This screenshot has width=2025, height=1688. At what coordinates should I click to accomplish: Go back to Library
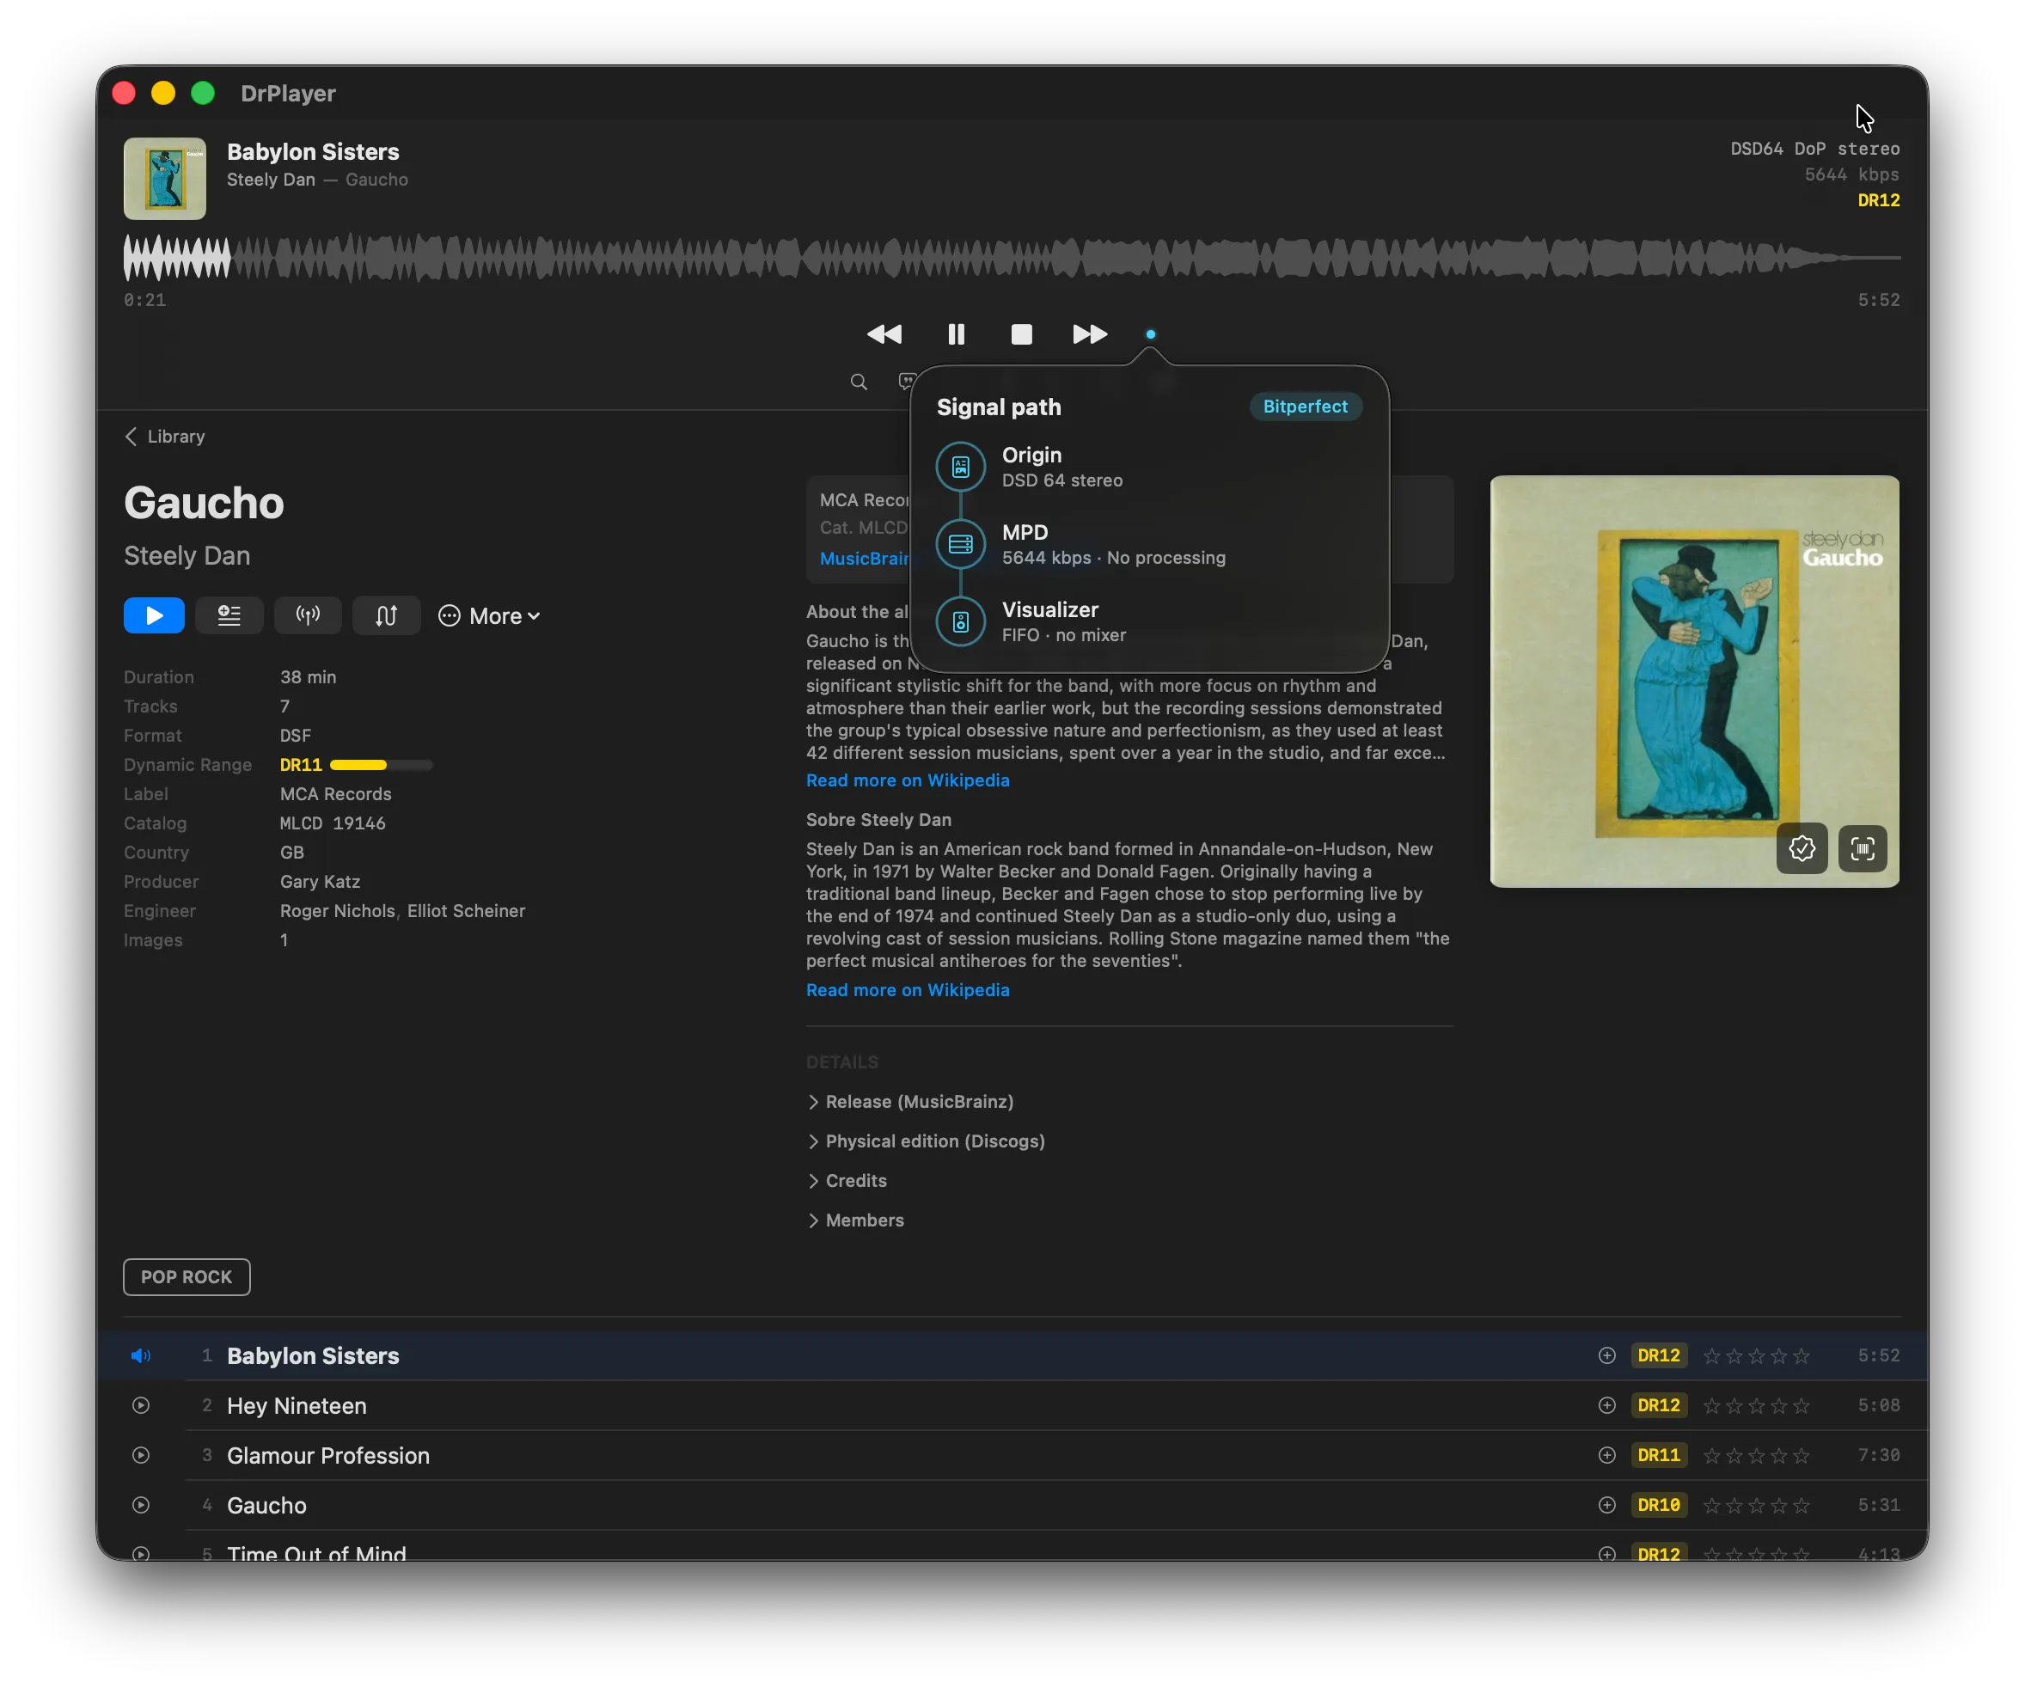(165, 437)
